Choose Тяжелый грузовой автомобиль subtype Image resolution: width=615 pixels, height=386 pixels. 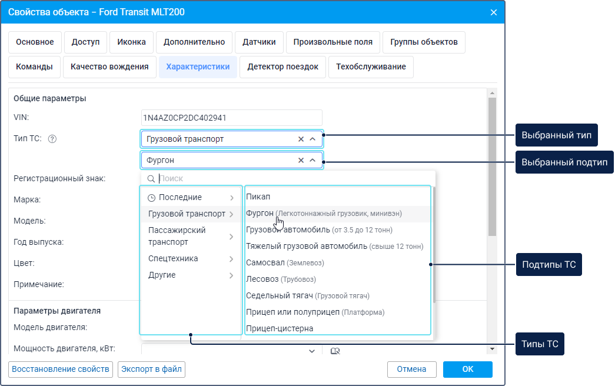pyautogui.click(x=337, y=247)
